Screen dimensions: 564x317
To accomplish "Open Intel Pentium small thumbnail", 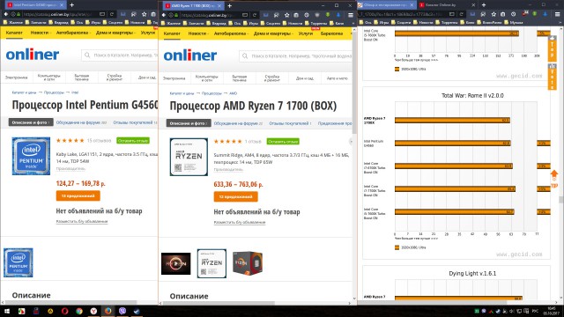I will point(18,262).
